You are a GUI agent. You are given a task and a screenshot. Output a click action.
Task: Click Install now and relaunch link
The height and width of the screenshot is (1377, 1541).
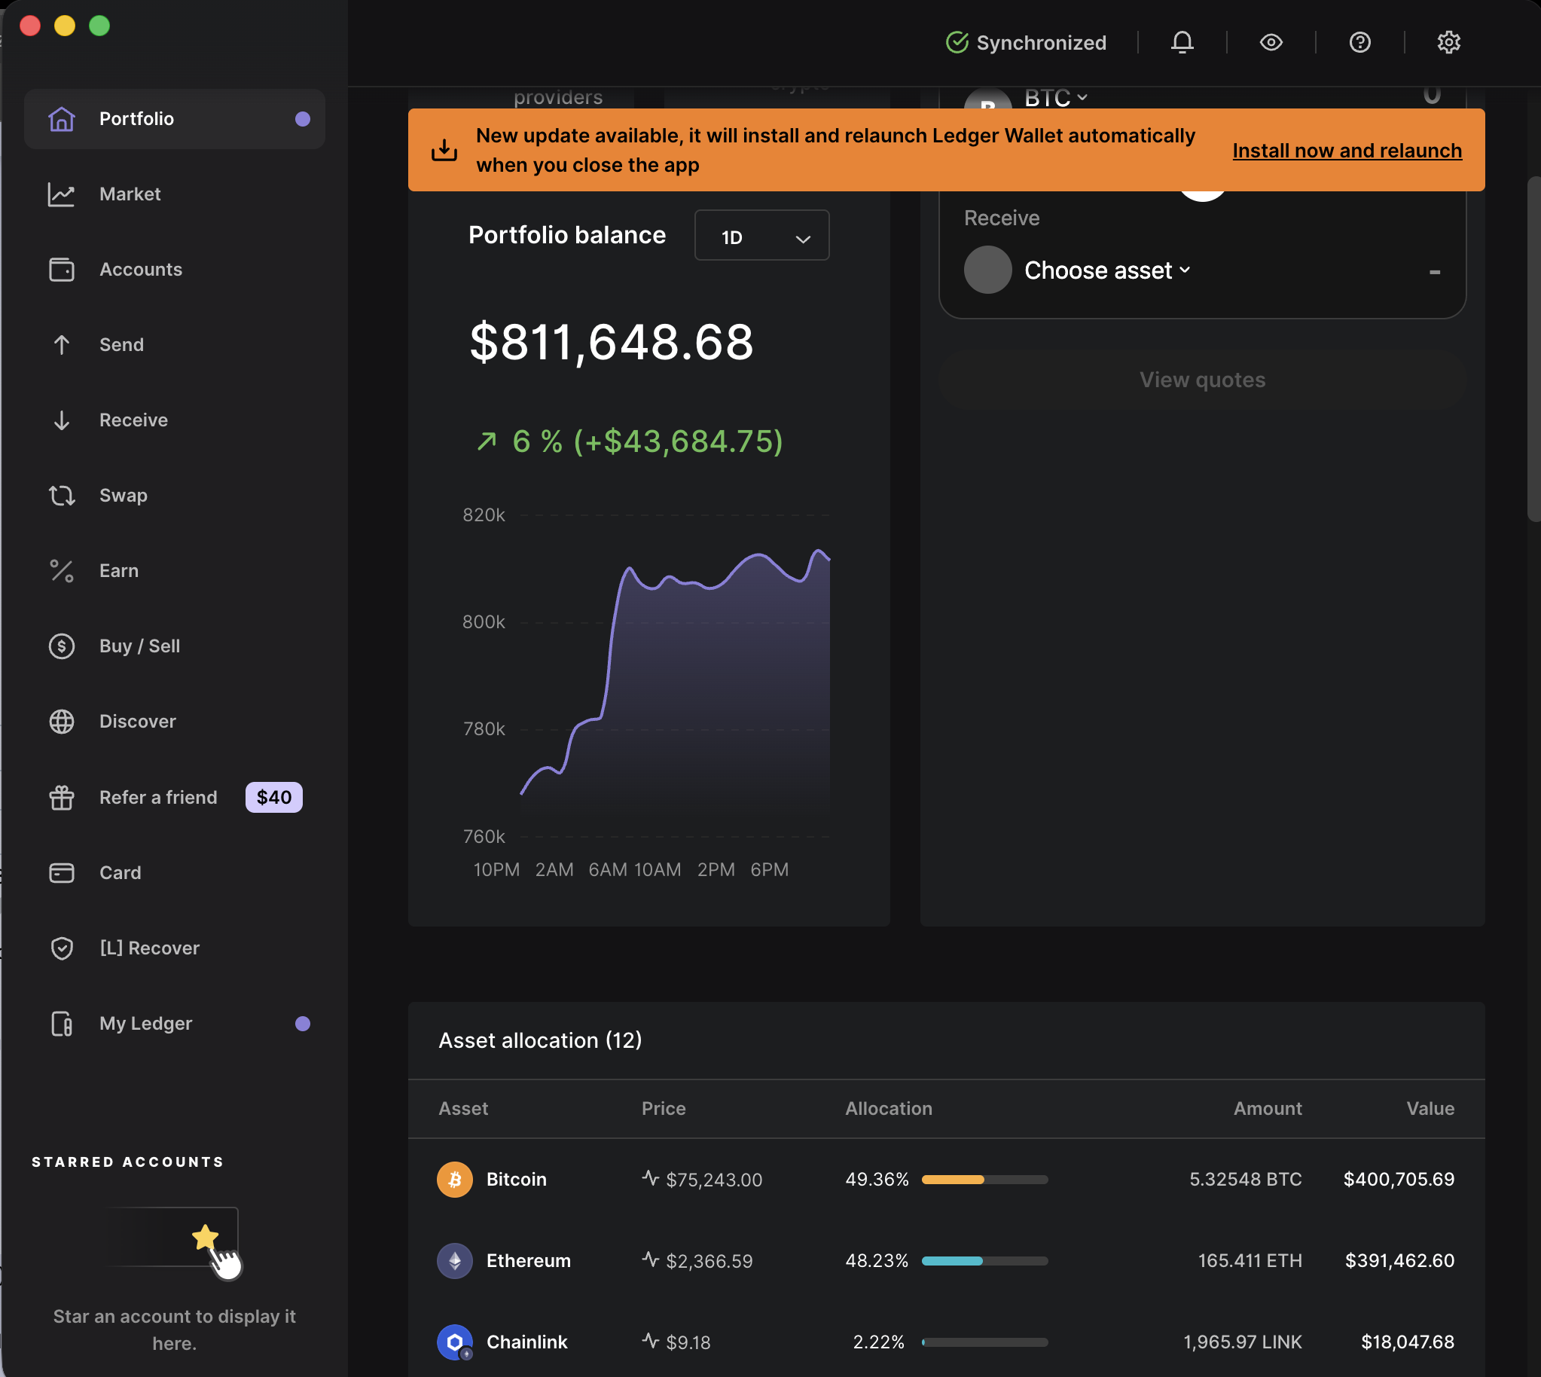click(1347, 151)
